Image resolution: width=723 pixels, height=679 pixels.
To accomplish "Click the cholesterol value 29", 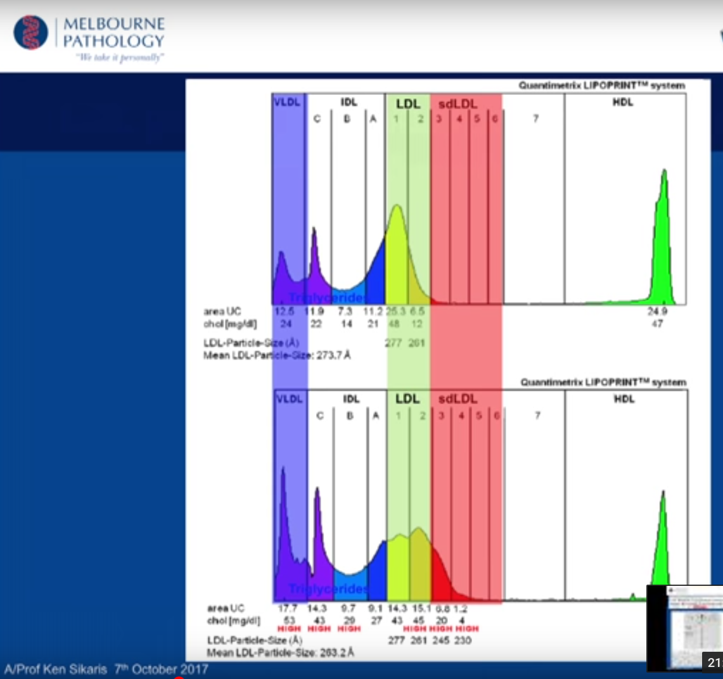I will [x=350, y=621].
